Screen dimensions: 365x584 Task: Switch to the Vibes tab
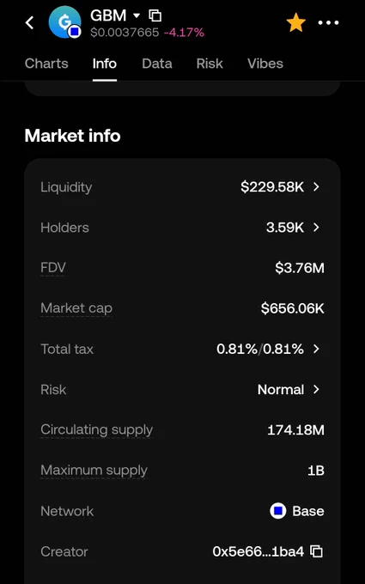(265, 64)
